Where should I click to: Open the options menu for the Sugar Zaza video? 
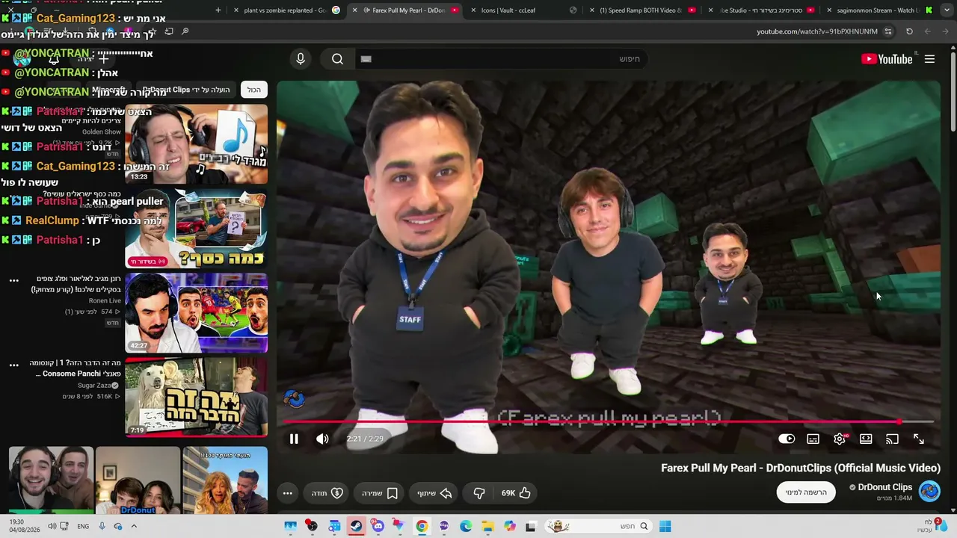(14, 365)
